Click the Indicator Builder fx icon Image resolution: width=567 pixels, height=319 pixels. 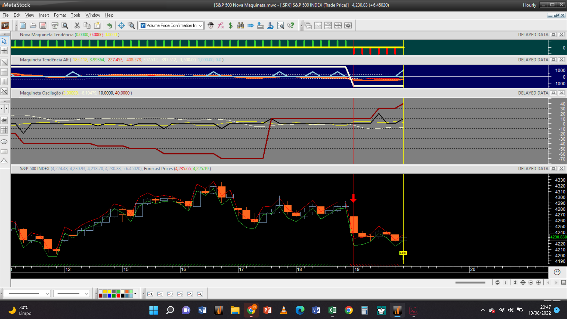[x=221, y=26]
